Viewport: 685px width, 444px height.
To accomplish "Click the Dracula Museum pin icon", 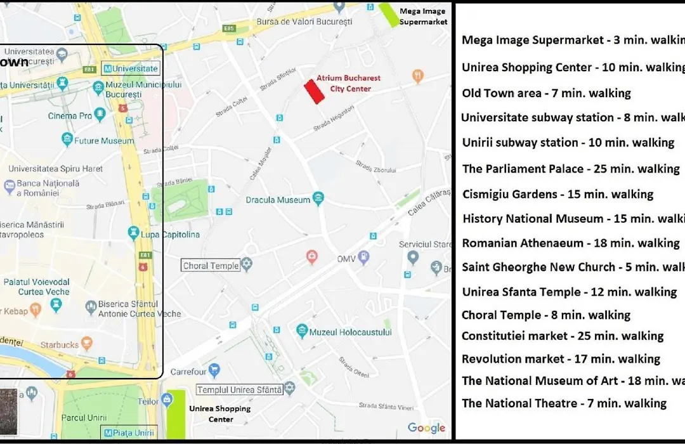I will [x=318, y=198].
